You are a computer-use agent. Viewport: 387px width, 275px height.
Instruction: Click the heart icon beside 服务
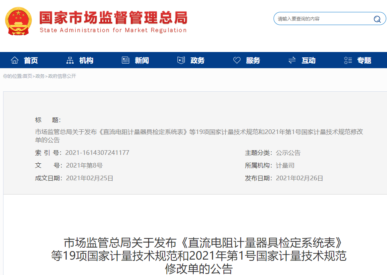click(x=237, y=60)
